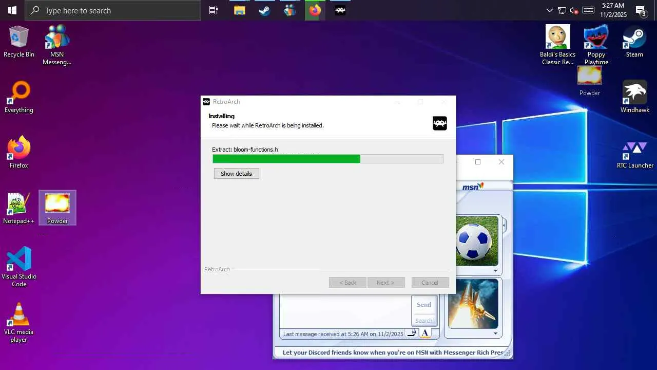Image resolution: width=657 pixels, height=370 pixels.
Task: Maximize the MSN chat window
Action: [478, 162]
